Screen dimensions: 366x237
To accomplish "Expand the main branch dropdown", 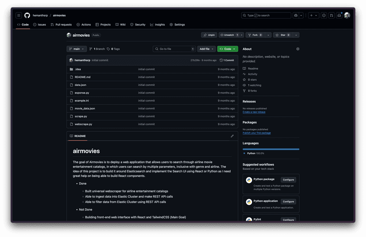I will [x=76, y=49].
